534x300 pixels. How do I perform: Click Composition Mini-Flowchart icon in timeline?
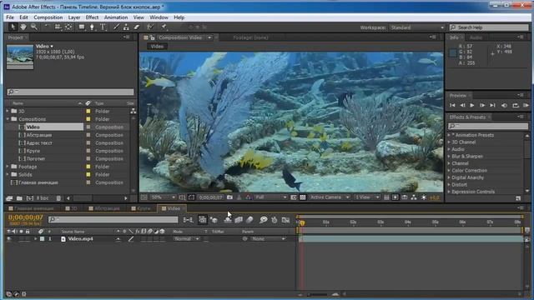[x=188, y=220]
